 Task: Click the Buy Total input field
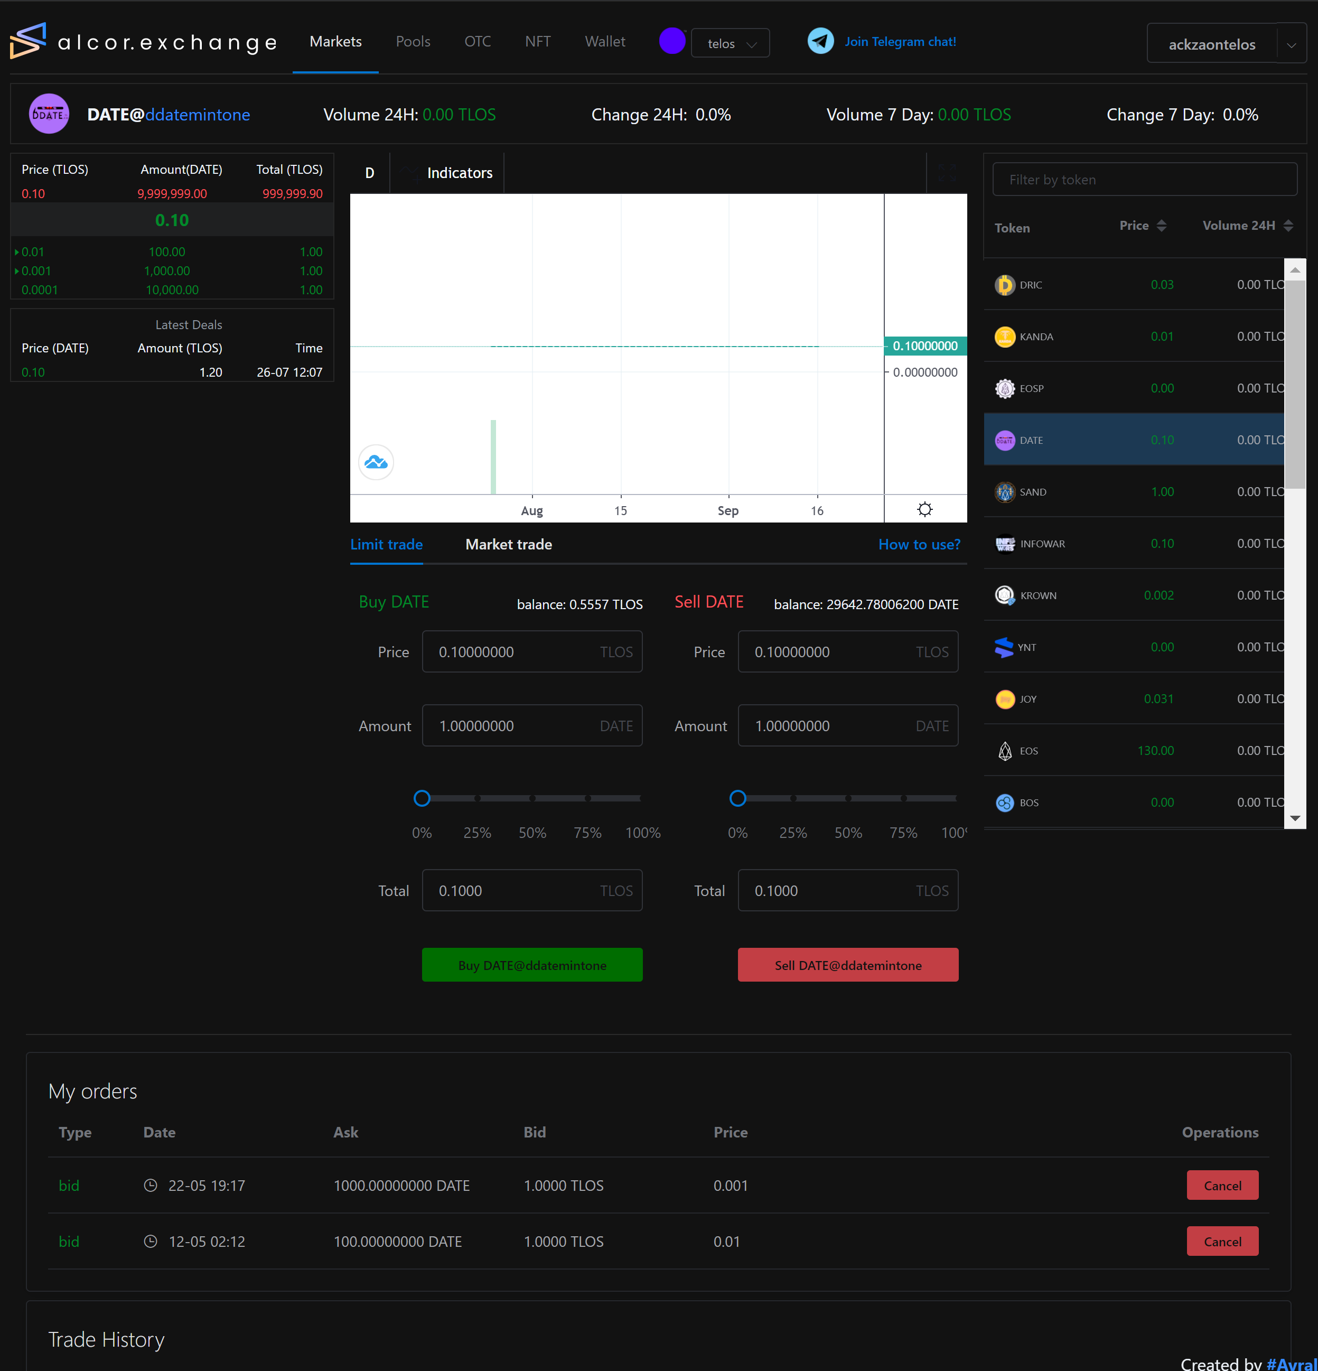tap(532, 890)
